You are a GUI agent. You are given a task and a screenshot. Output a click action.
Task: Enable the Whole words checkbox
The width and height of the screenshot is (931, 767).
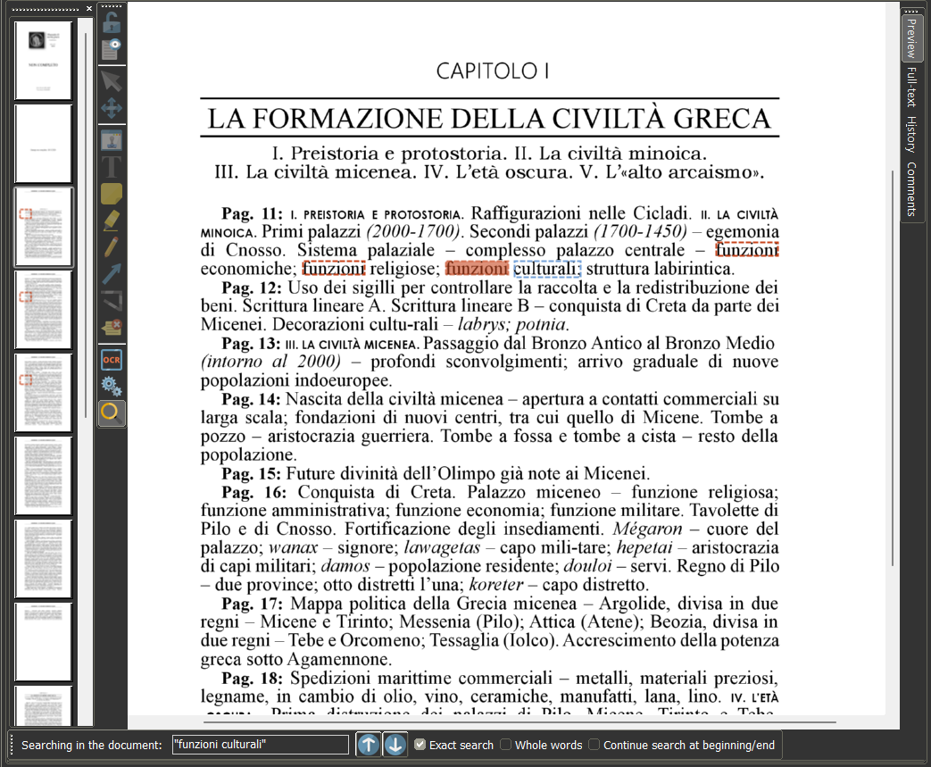pos(506,745)
